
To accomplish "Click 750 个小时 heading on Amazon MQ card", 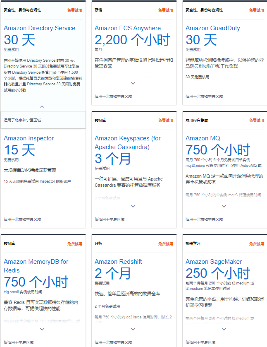I will (x=218, y=150).
